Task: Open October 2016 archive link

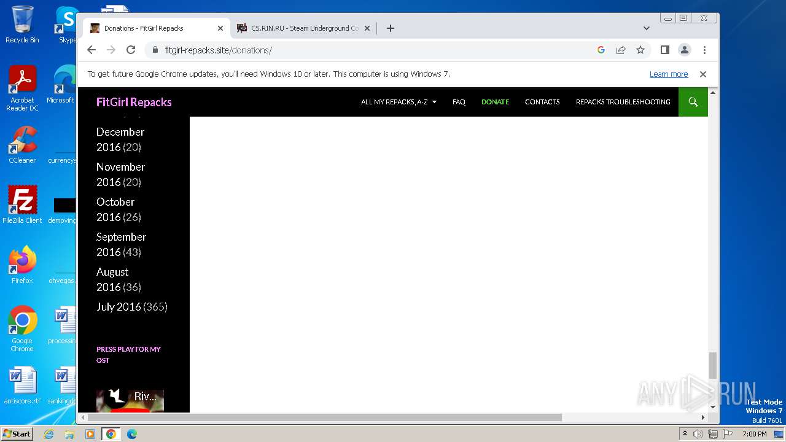Action: click(x=115, y=209)
